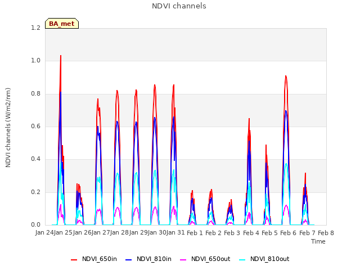Click the 0.4 y-axis tick value
Viewport: 360px width, 270px height.
(35, 159)
